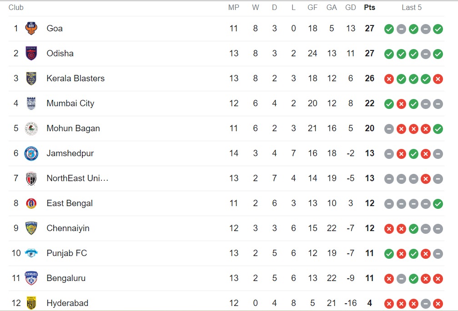Click the Jamshedpur team logo

click(x=31, y=153)
